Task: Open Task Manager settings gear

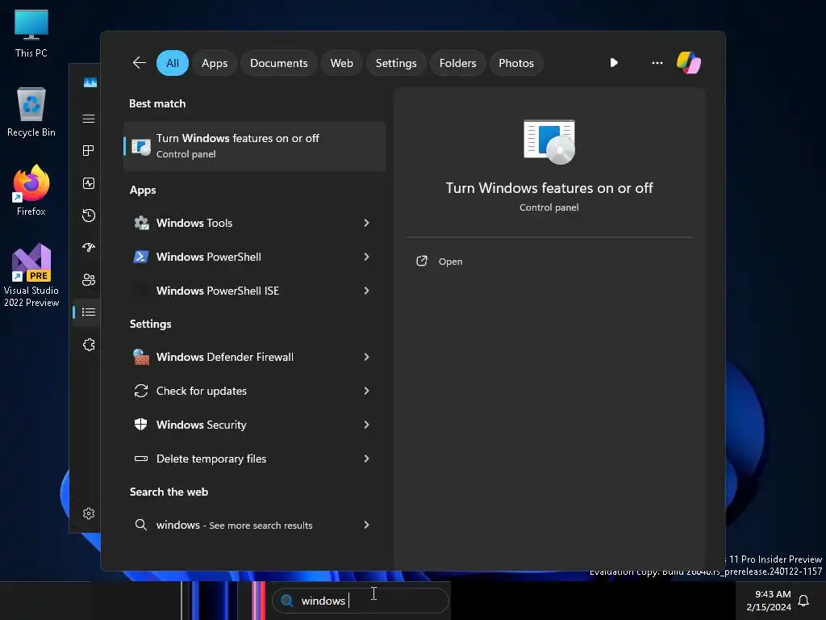Action: pos(89,513)
